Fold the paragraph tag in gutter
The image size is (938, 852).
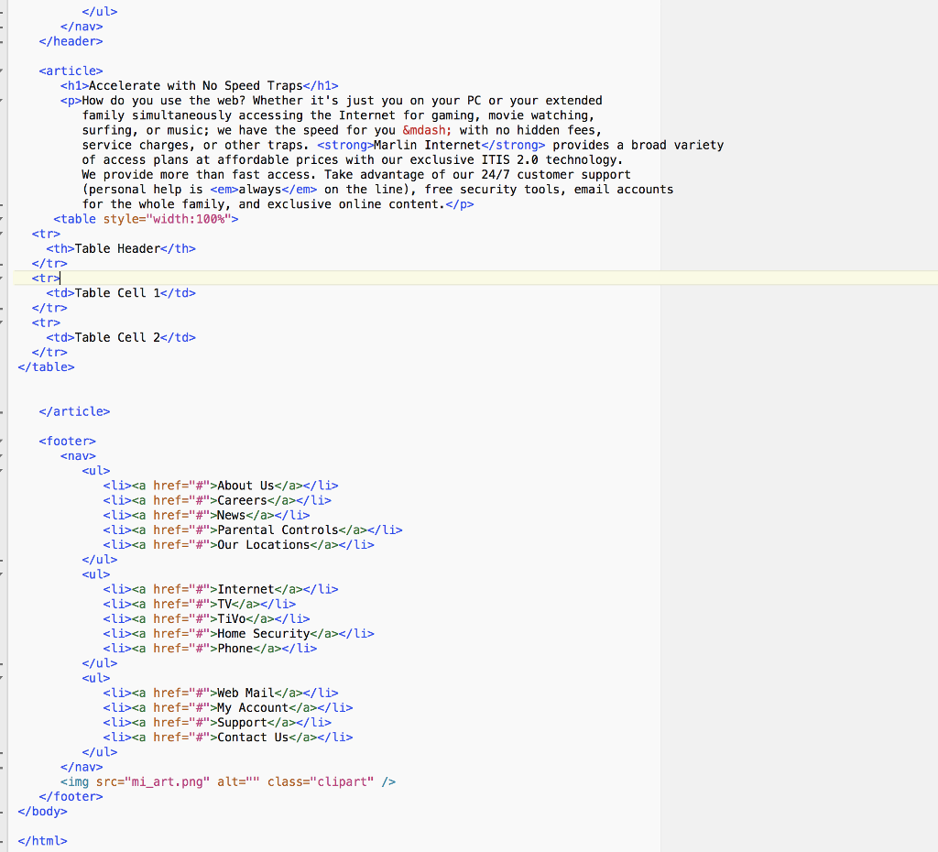tap(3, 101)
